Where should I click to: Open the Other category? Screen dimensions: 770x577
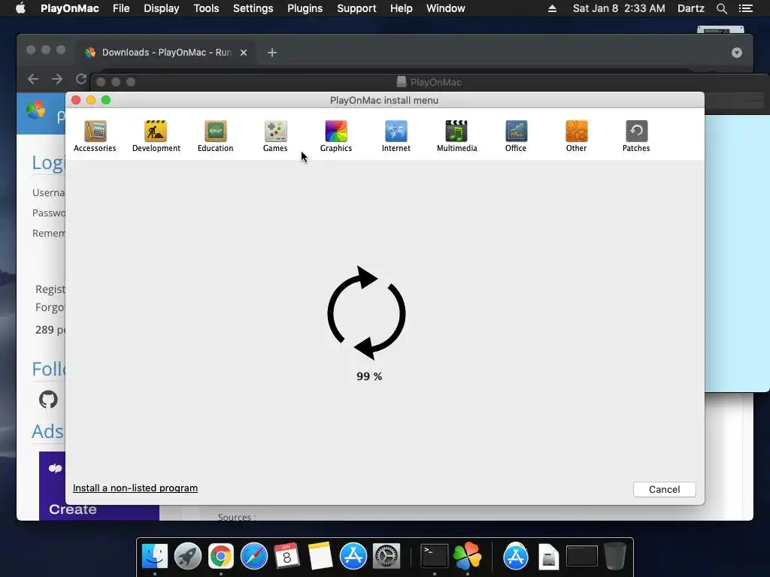[x=576, y=136]
